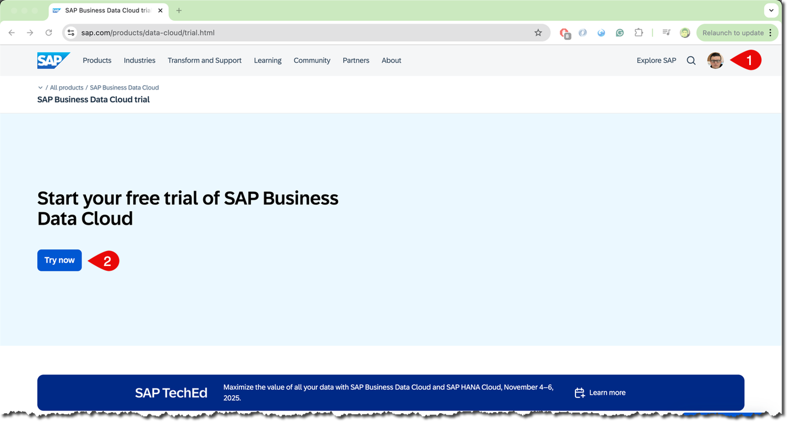Open the red ad-blocker extension with badge 8
The width and height of the screenshot is (787, 422).
(565, 33)
